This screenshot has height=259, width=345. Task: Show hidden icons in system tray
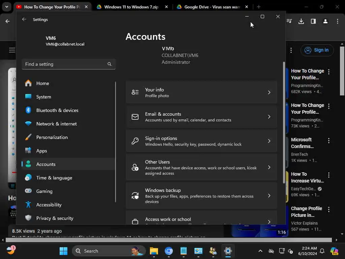[260, 251]
